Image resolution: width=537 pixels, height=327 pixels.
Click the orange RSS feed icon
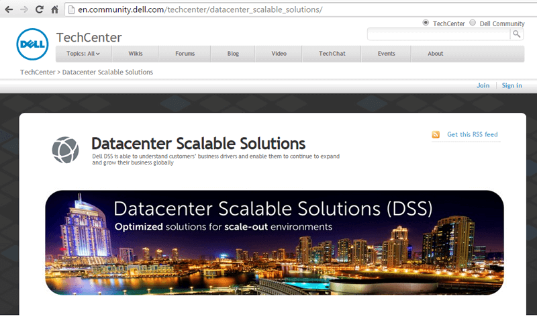(x=436, y=134)
